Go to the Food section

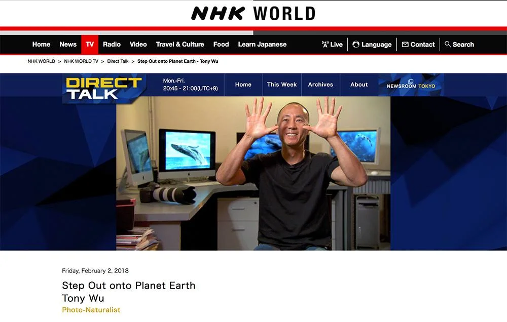(221, 44)
